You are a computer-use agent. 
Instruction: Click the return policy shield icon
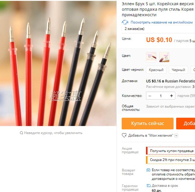coord(149,170)
